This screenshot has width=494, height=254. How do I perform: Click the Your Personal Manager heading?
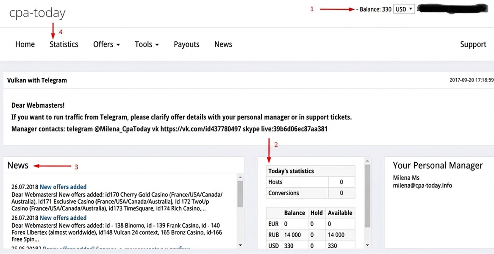tap(438, 165)
